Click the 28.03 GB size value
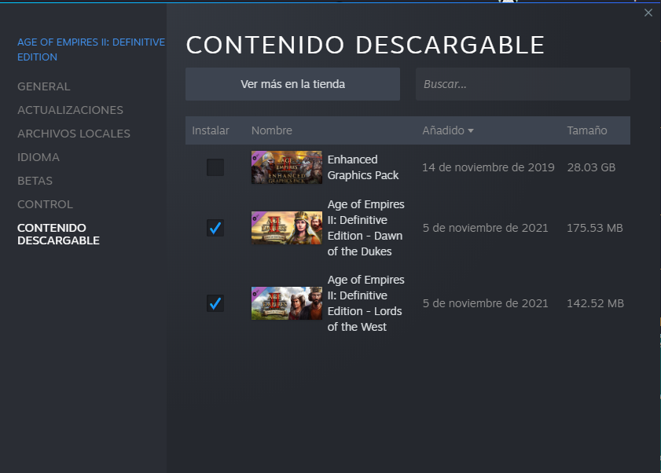The height and width of the screenshot is (473, 661). 591,167
